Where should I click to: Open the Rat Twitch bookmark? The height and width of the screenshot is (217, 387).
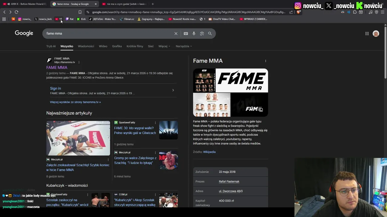pos(70,19)
